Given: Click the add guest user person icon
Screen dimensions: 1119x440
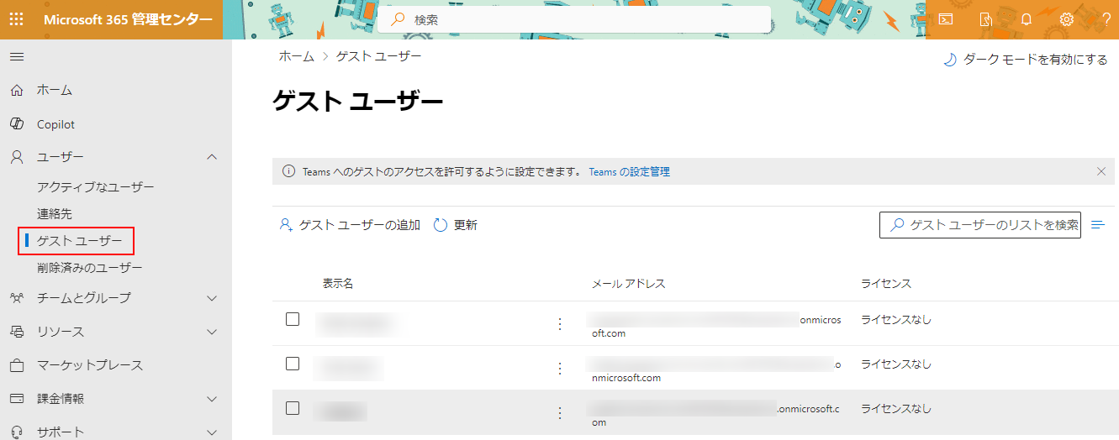Looking at the screenshot, I should click(286, 225).
